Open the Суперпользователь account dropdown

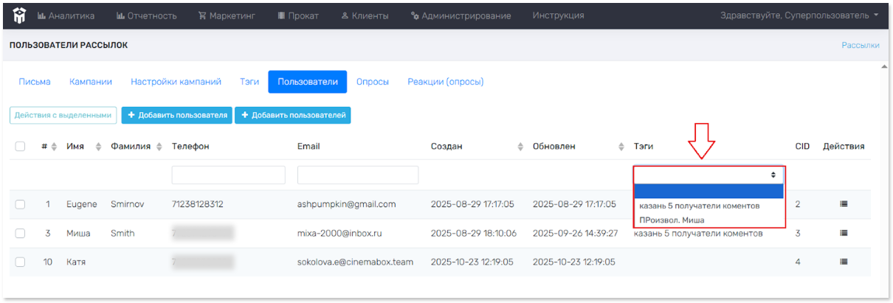coord(800,15)
